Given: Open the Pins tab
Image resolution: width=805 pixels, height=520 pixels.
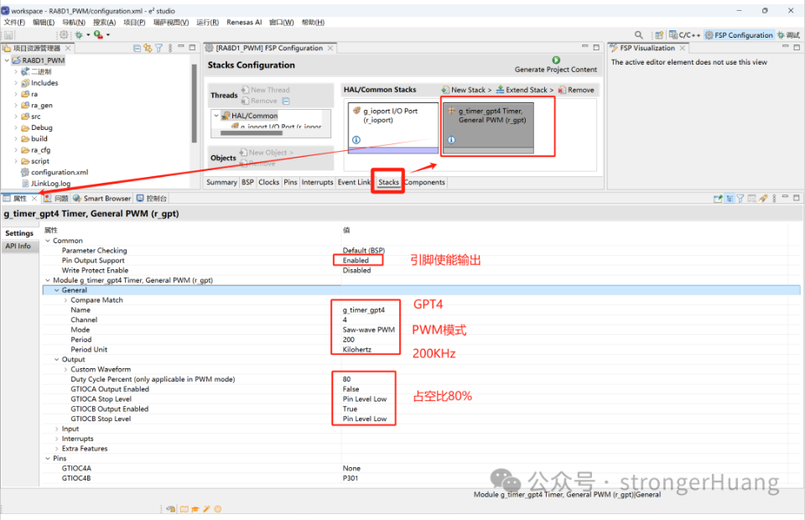Looking at the screenshot, I should (x=290, y=182).
